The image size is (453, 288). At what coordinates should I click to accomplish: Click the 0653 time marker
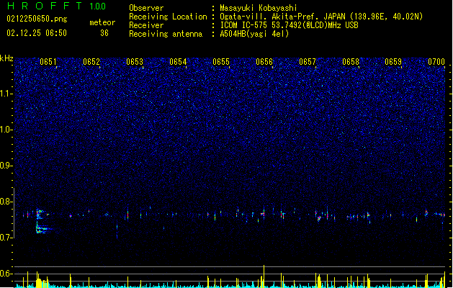pos(135,62)
